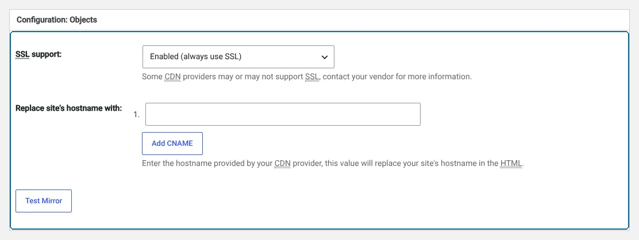The image size is (639, 240).
Task: Click the Configuration: Objects section header
Action: 57,20
